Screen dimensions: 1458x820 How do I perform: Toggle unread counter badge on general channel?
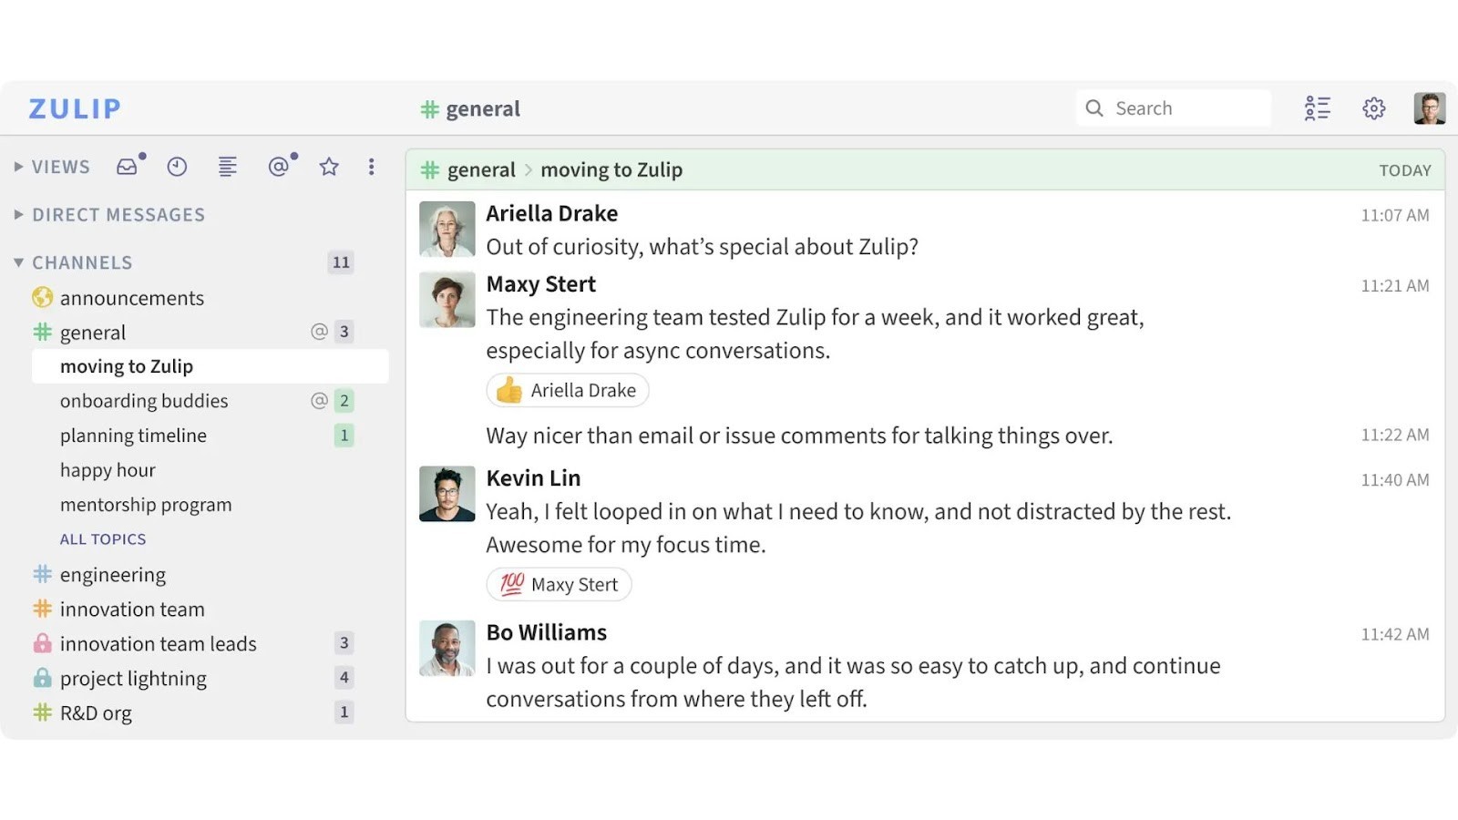click(344, 332)
